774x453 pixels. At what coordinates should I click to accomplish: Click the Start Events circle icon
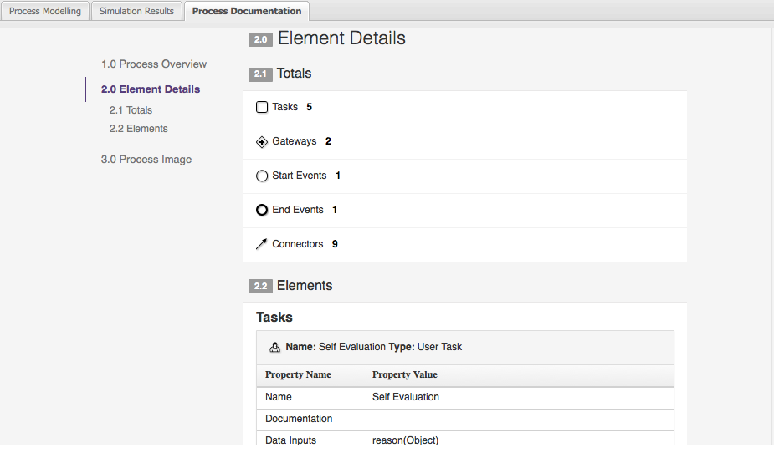[262, 176]
